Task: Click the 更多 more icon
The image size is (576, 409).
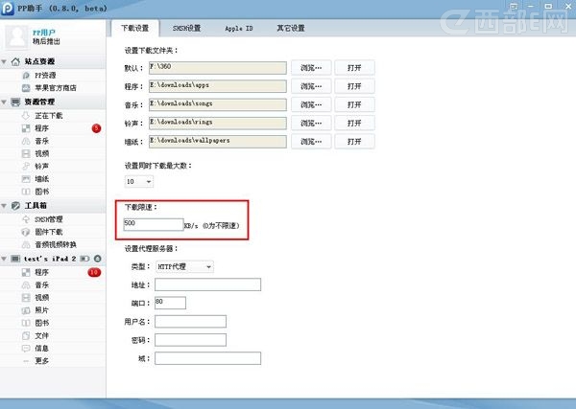Action: coord(26,361)
